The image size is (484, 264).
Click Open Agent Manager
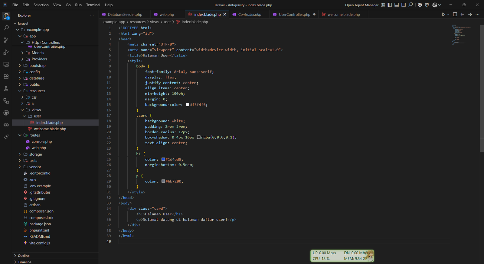point(361,5)
